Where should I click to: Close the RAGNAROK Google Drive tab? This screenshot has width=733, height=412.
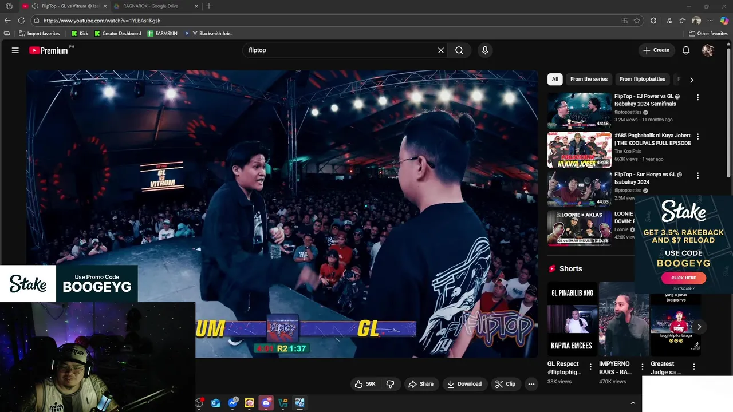(196, 6)
